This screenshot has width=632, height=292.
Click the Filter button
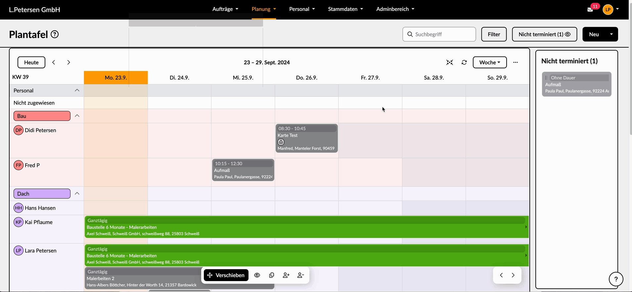point(494,34)
